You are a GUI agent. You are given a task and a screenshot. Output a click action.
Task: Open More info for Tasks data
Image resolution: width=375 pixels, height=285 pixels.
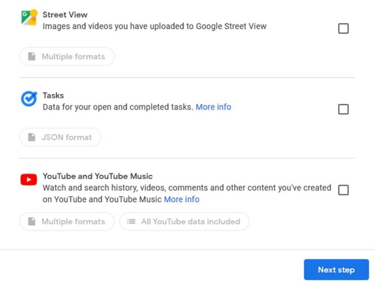point(214,107)
